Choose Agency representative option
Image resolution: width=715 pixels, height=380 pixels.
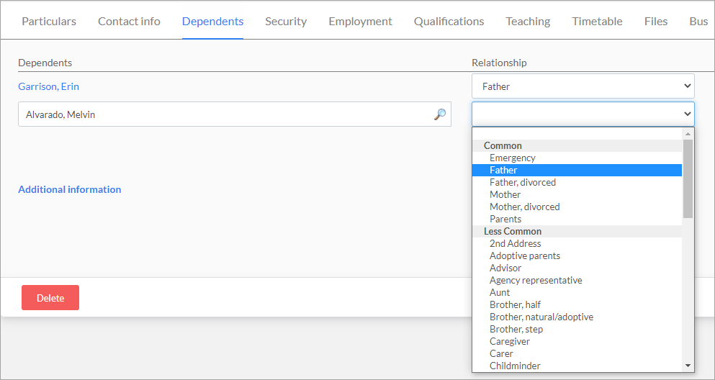click(x=577, y=280)
